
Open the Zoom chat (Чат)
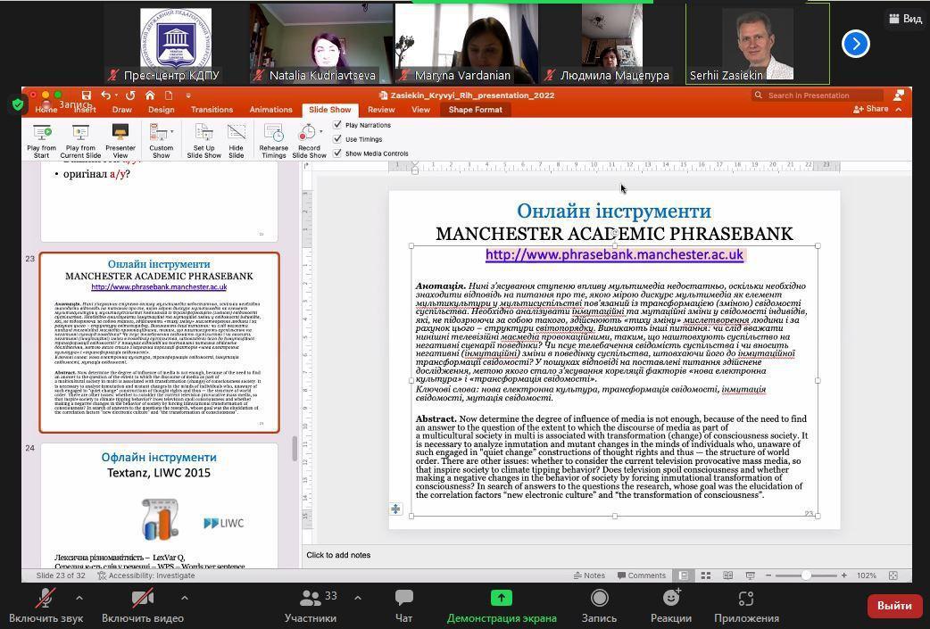404,606
